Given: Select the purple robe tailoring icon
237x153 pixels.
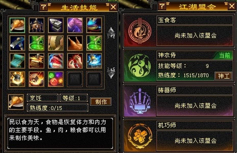Looking at the screenshot, I should (75, 25).
